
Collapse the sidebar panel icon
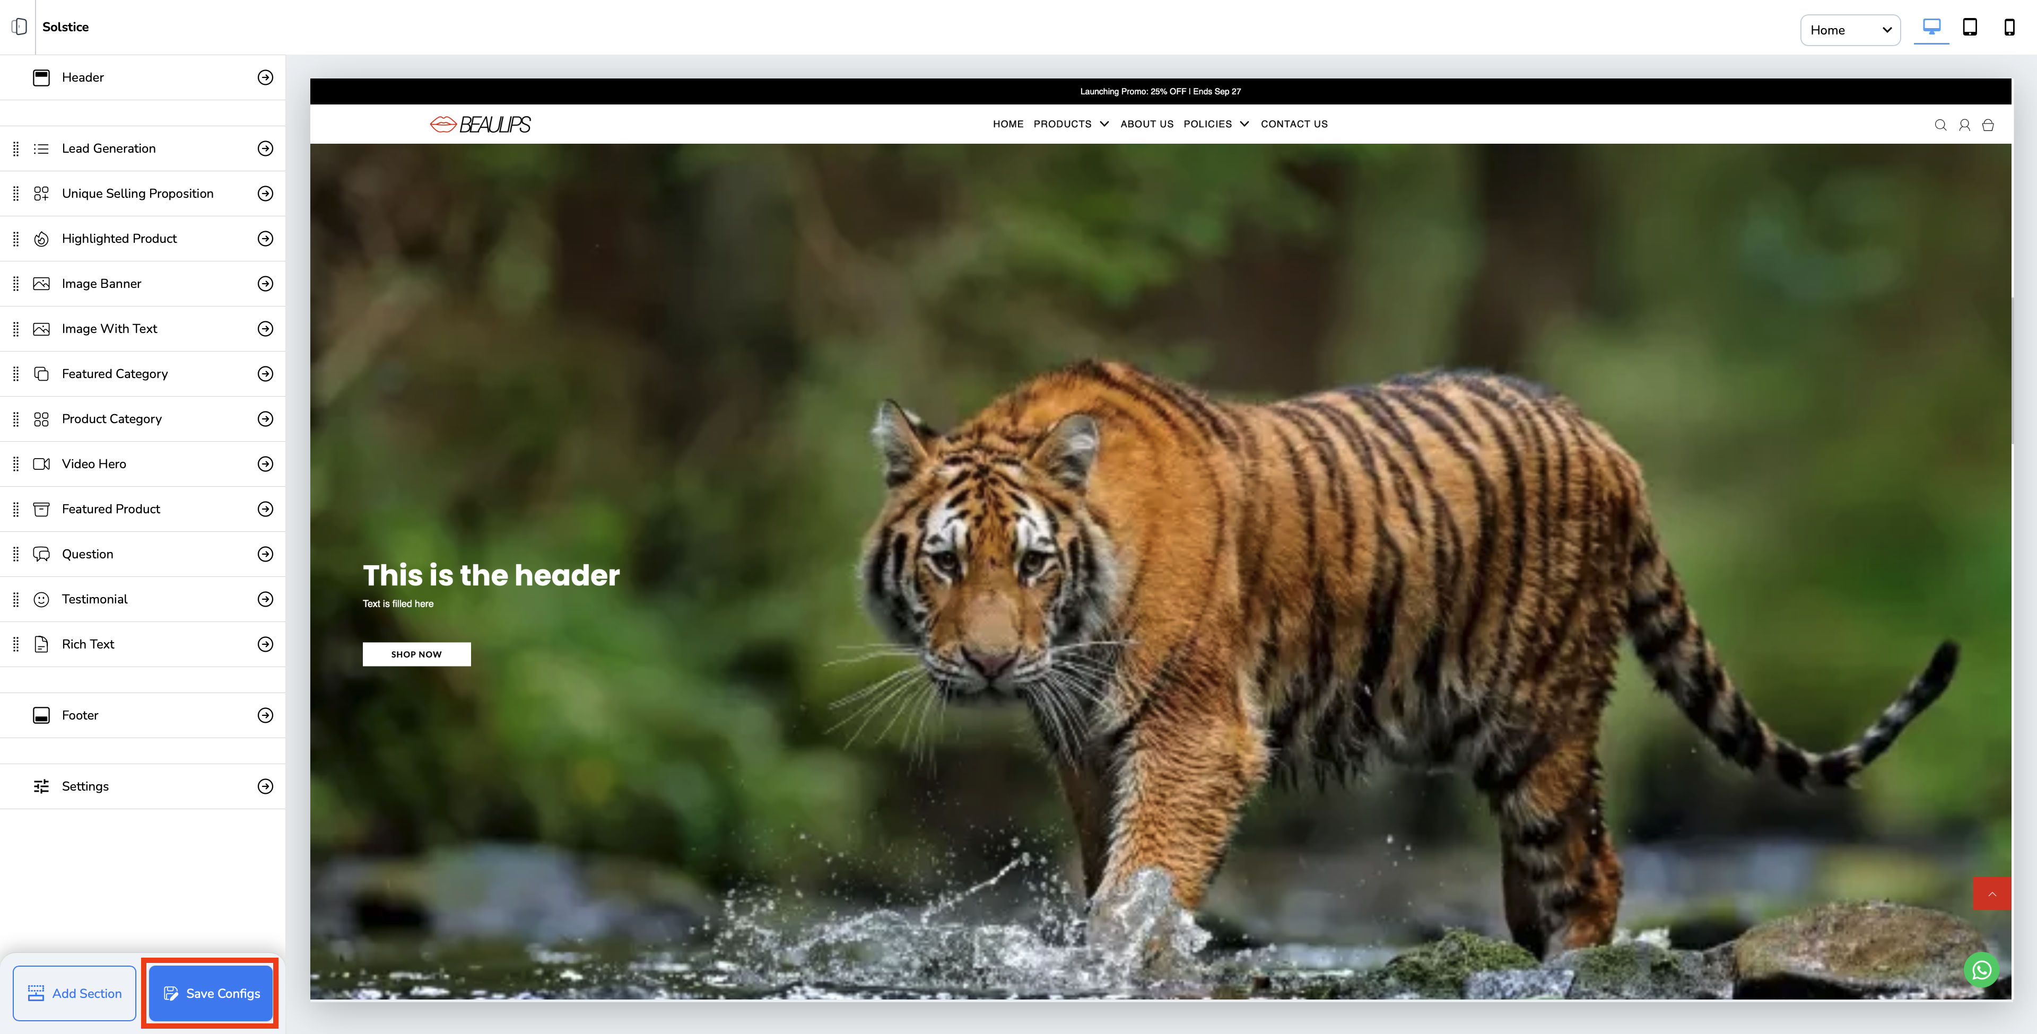[x=19, y=27]
